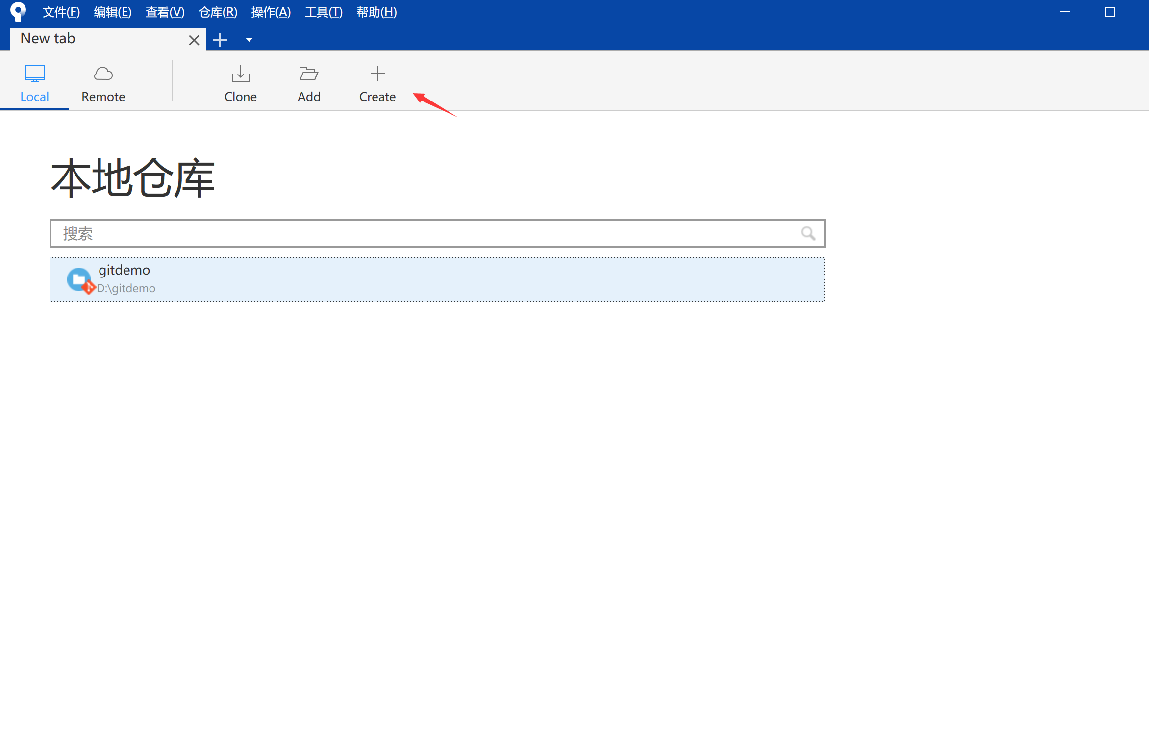Open the 编辑(E) menu
1149x729 pixels.
[112, 12]
